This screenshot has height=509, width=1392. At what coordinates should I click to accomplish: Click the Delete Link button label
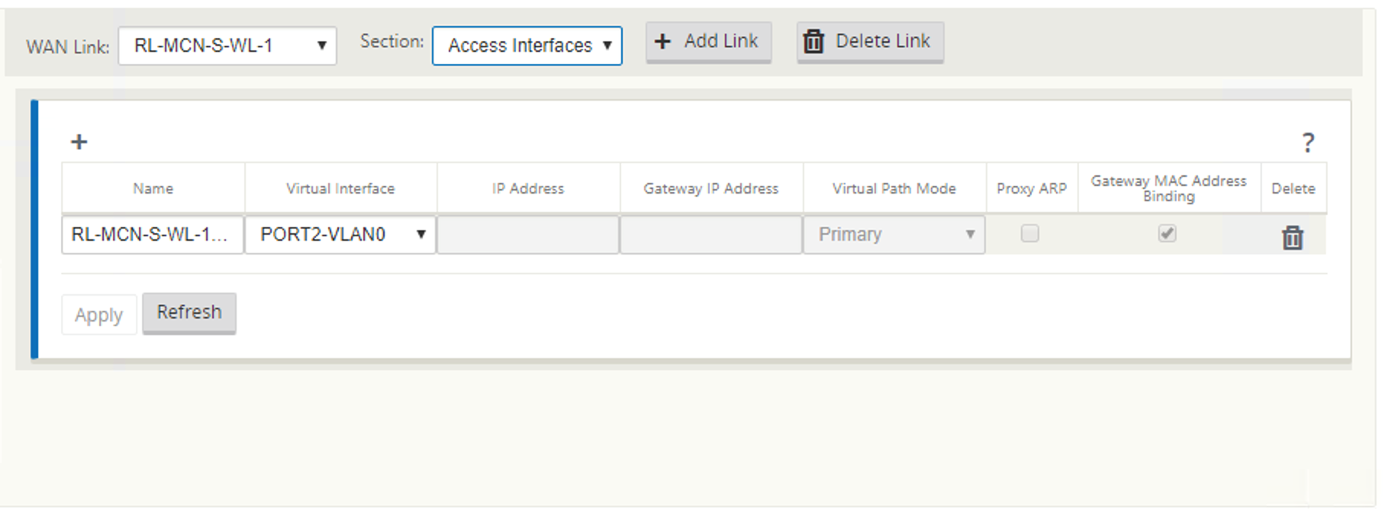coord(883,41)
